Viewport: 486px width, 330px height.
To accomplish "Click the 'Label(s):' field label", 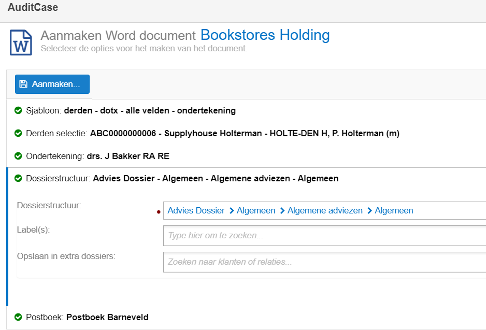I will click(x=33, y=230).
